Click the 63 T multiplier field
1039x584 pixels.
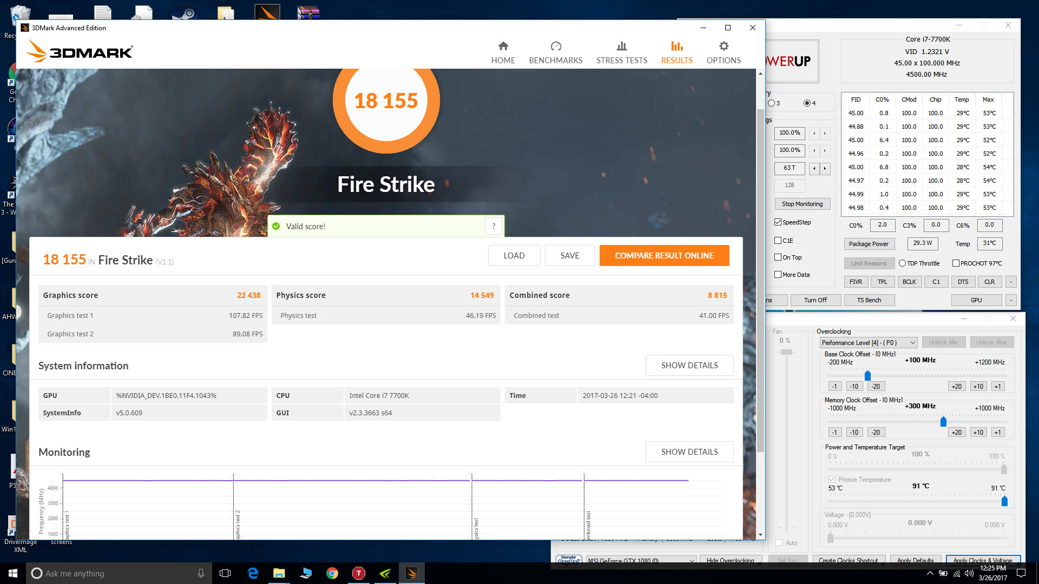[790, 168]
